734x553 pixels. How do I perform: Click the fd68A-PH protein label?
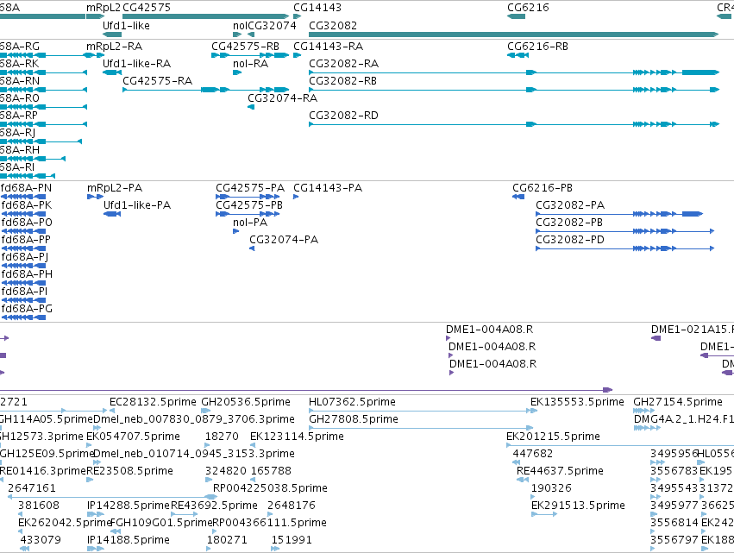pyautogui.click(x=27, y=275)
